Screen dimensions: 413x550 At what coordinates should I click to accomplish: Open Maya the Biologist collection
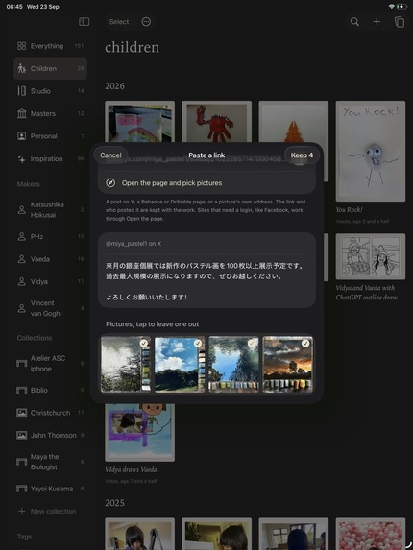coord(50,462)
